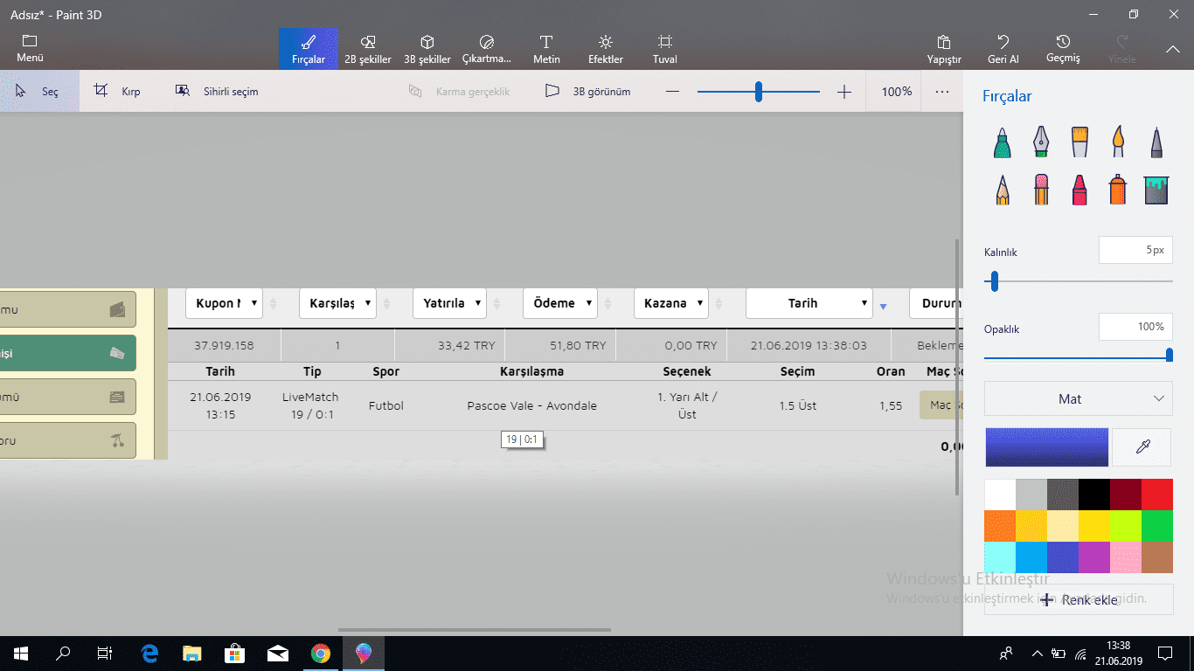Select the Crayon brush

click(1079, 189)
